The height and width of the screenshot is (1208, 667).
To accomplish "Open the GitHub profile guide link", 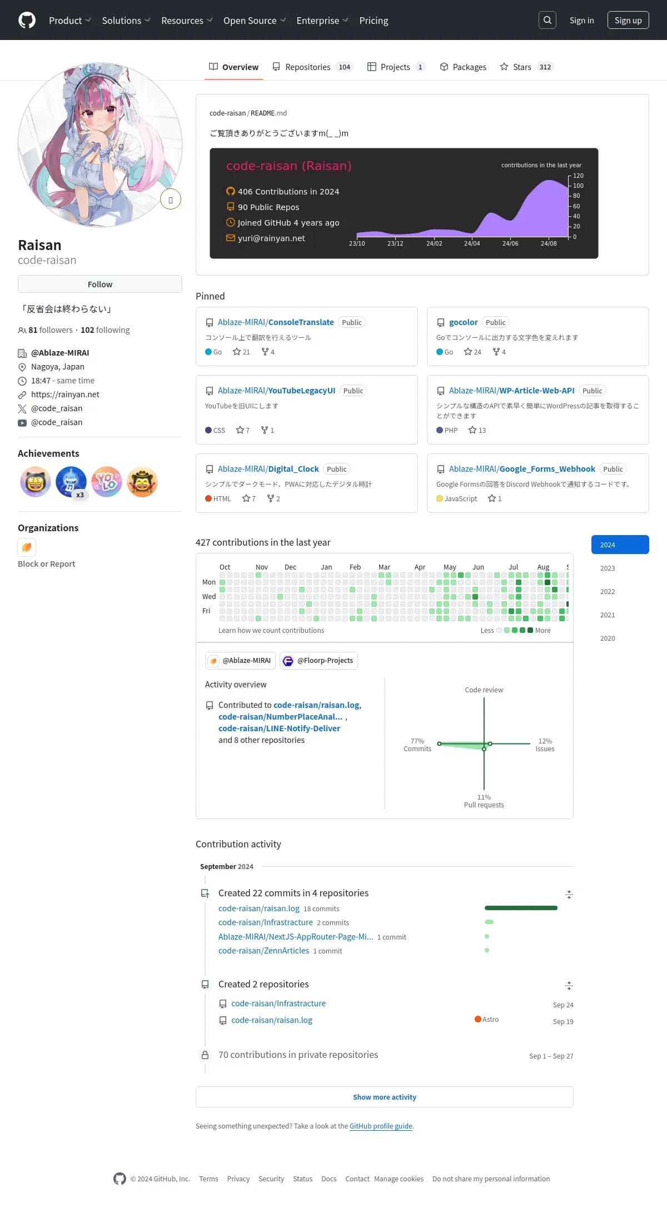I will 381,1126.
